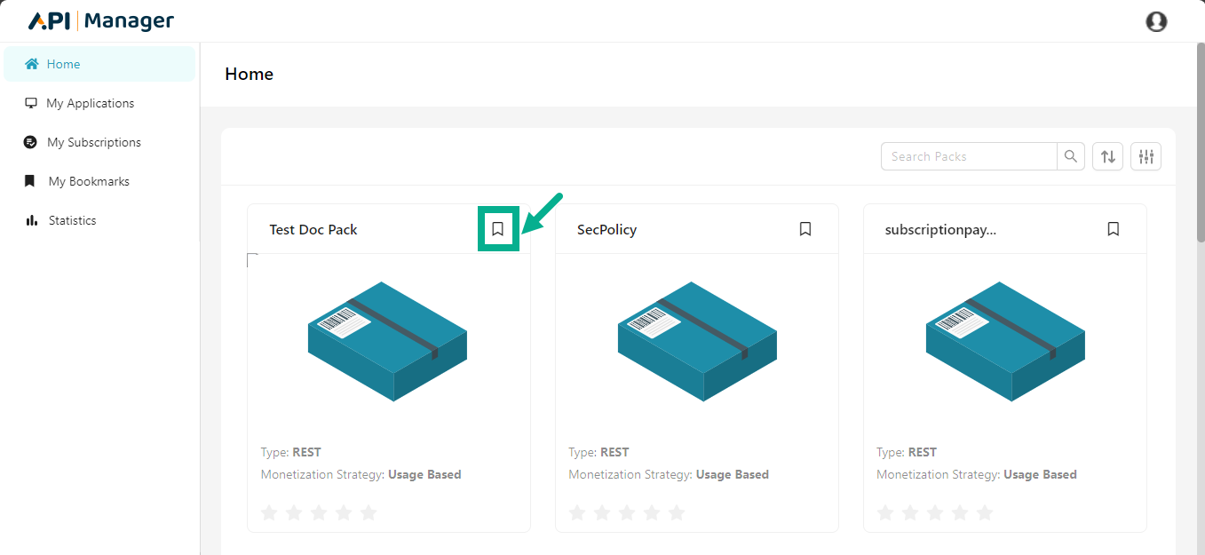
Task: Open the SecPolicy pack title
Action: (606, 229)
